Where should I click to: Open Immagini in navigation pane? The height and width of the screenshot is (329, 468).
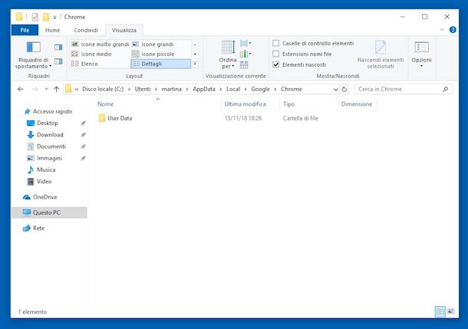pyautogui.click(x=49, y=158)
